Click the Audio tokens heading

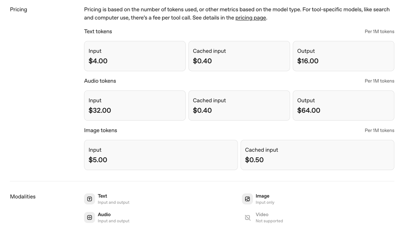(x=100, y=81)
